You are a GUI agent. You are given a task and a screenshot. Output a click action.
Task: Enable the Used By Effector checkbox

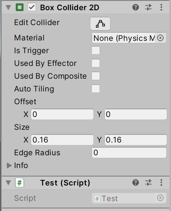[x=96, y=63]
